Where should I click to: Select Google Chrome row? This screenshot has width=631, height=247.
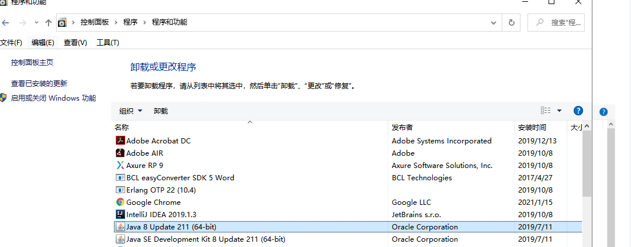coord(348,203)
